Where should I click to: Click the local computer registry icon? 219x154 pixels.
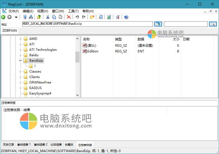tap(25, 17)
